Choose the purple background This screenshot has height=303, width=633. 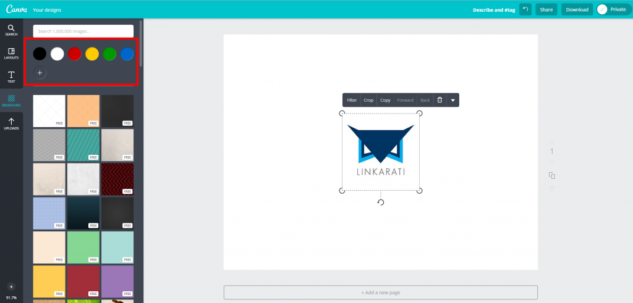tap(117, 281)
